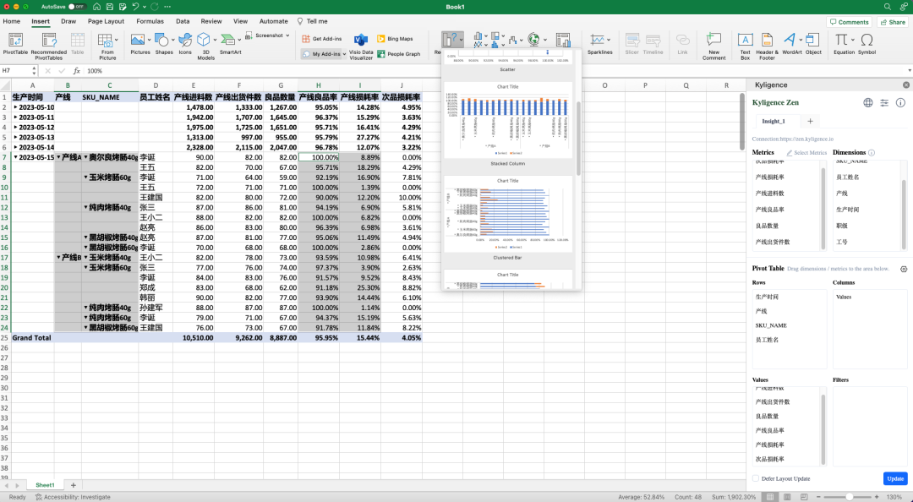Image resolution: width=913 pixels, height=502 pixels.
Task: Open the Automate tab
Action: [x=274, y=21]
